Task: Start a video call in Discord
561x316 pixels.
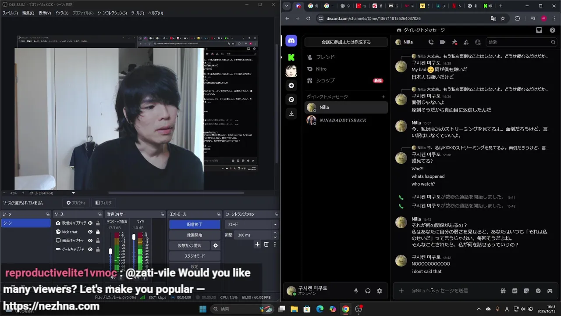Action: pyautogui.click(x=443, y=42)
